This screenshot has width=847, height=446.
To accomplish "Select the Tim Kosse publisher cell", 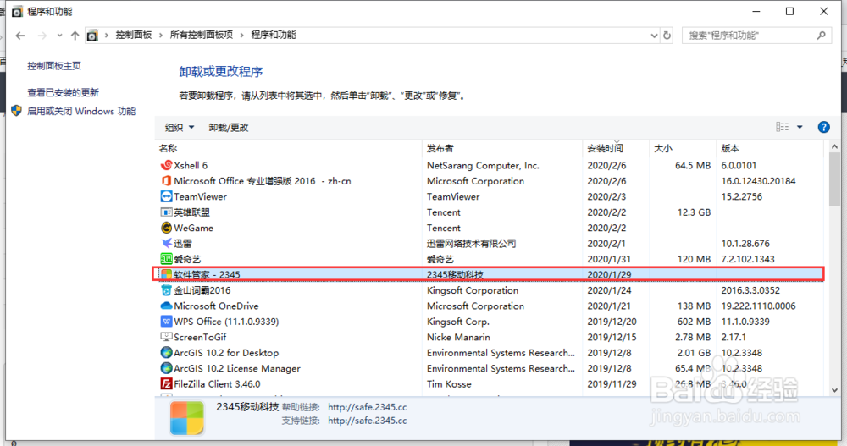I will pyautogui.click(x=449, y=384).
